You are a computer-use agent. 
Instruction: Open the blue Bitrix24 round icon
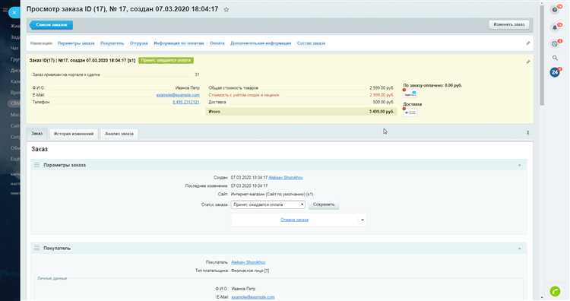(555, 72)
